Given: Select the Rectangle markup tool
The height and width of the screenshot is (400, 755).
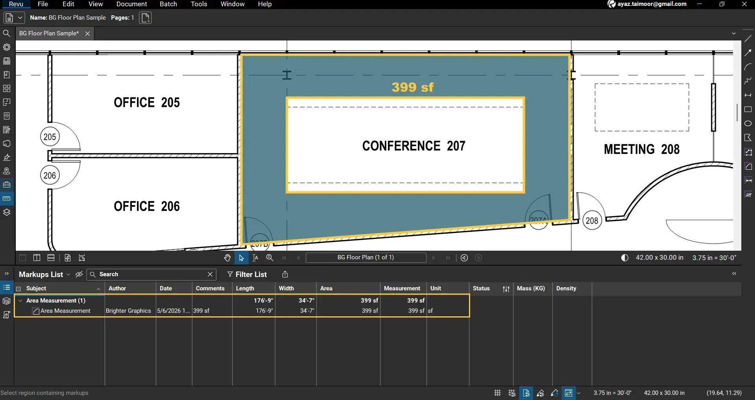Looking at the screenshot, I should point(748,109).
